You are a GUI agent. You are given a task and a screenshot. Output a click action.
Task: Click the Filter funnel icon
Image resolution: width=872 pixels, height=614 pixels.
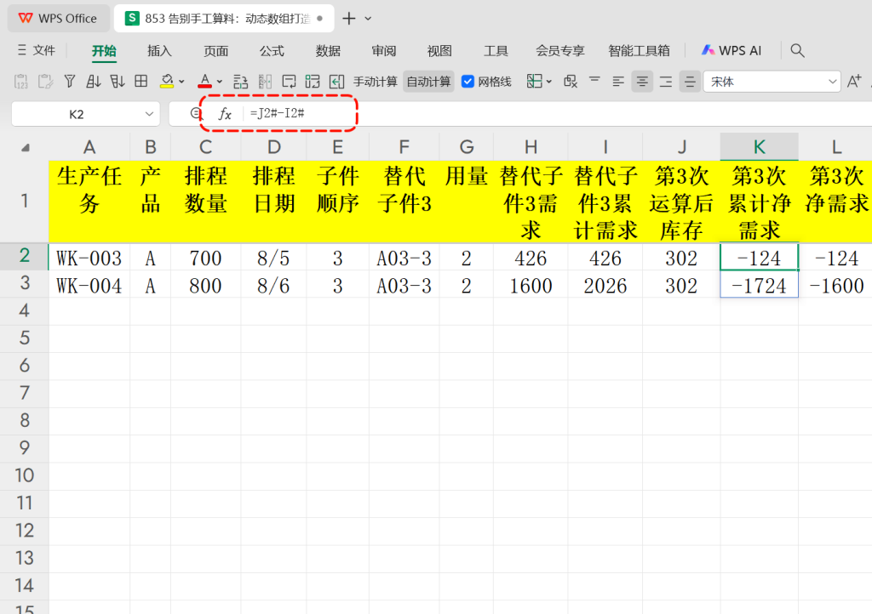click(x=70, y=82)
